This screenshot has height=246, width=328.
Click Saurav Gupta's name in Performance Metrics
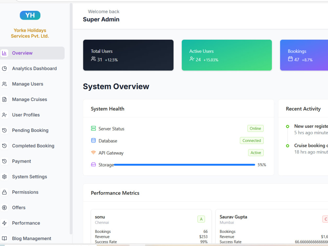point(233,217)
